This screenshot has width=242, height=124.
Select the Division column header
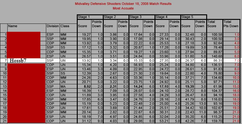point(53,28)
